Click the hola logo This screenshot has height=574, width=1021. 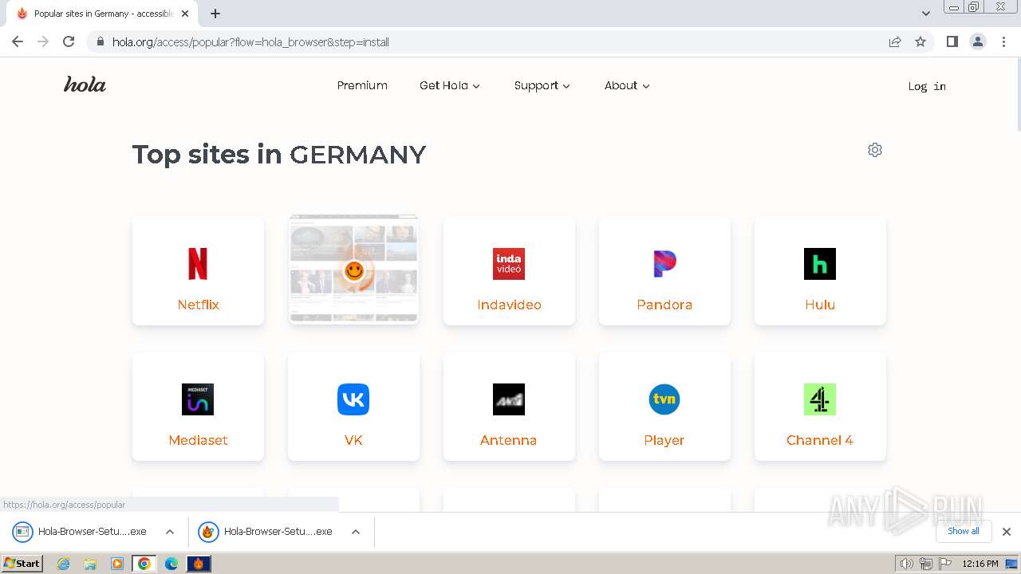coord(85,85)
